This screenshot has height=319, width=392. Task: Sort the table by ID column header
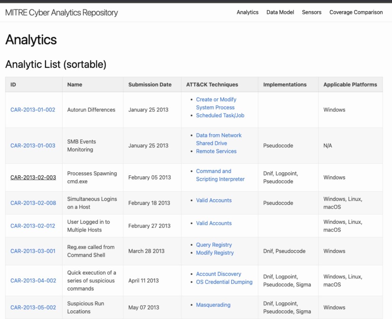click(13, 85)
